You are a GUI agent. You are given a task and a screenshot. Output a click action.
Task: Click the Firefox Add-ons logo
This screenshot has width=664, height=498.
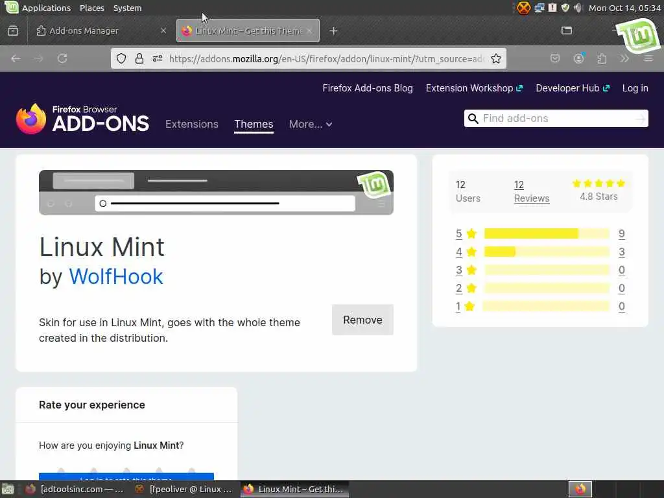[x=82, y=119]
